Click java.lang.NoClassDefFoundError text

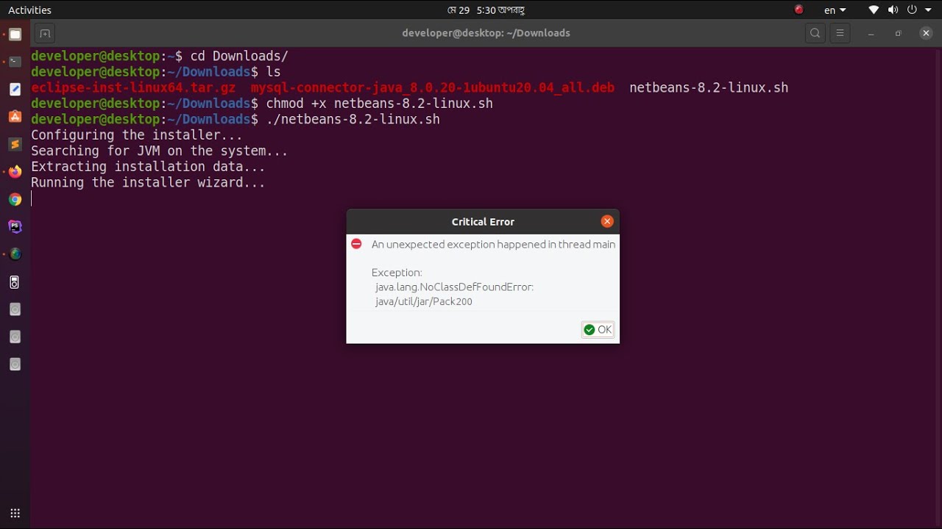click(454, 287)
